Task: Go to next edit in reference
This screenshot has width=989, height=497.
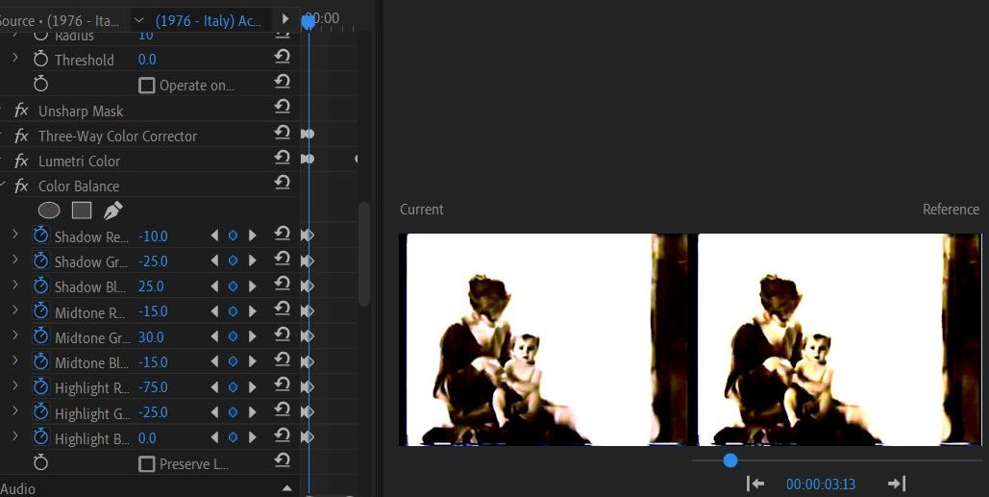Action: (x=897, y=484)
